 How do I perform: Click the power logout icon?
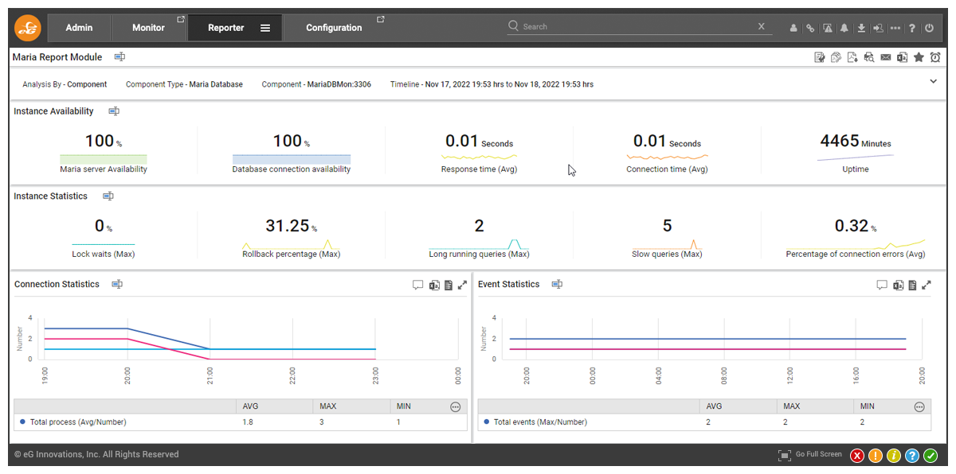coord(929,28)
